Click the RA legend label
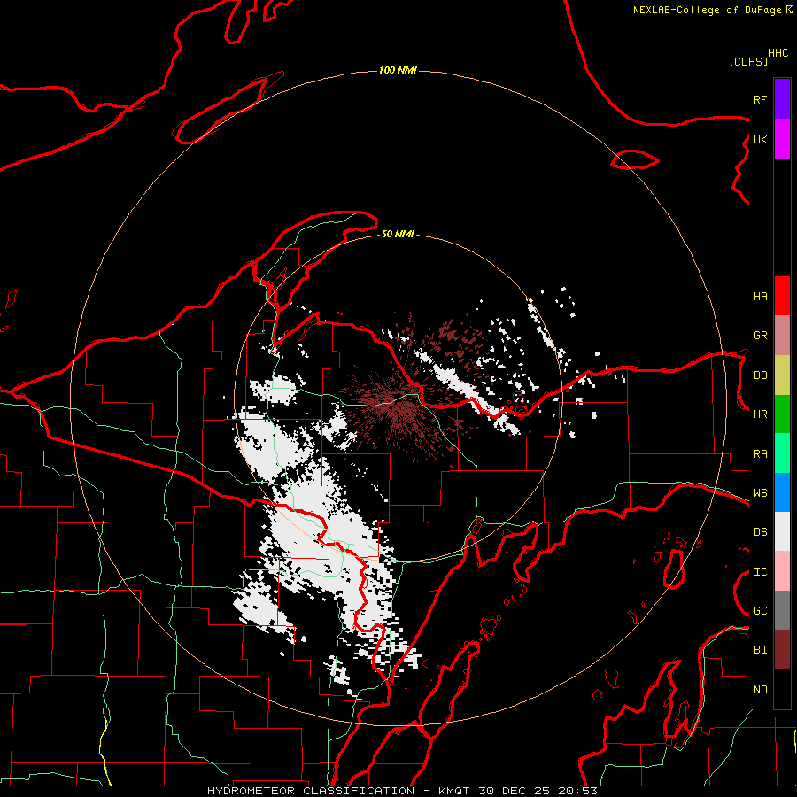This screenshot has width=797, height=797. coord(760,454)
